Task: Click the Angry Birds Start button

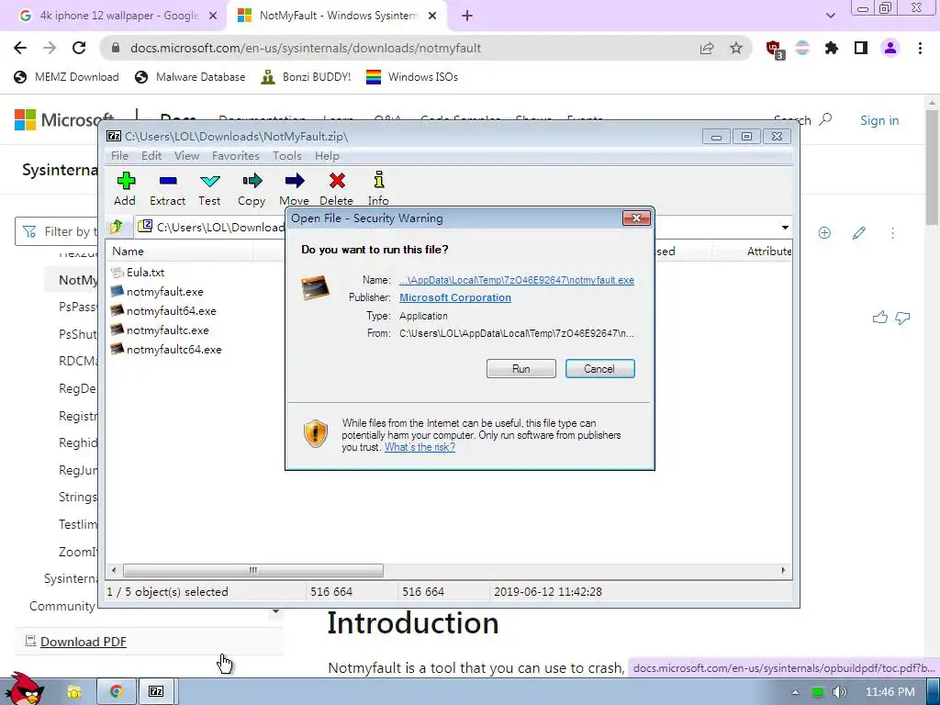Action: point(24,688)
